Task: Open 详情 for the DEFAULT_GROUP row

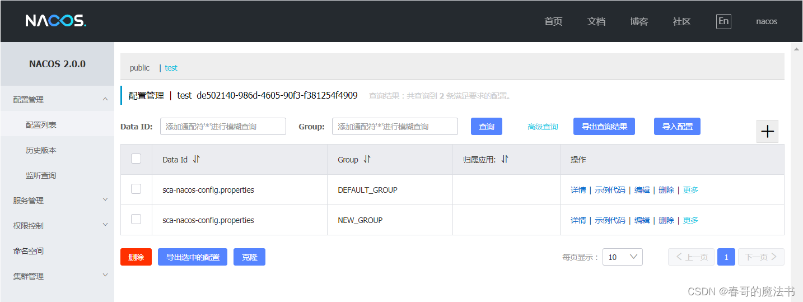Action: coord(578,190)
